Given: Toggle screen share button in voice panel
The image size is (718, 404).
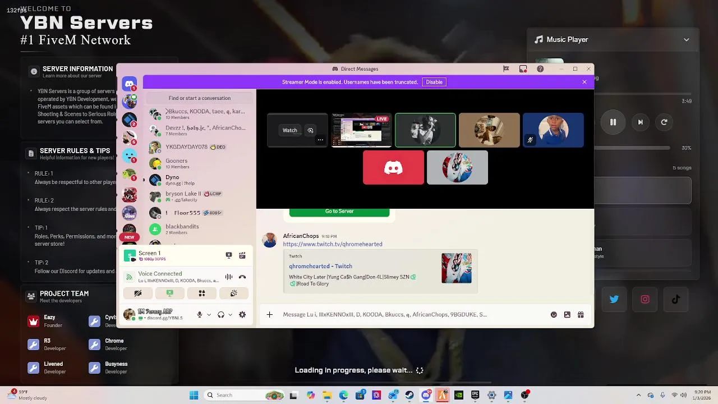Looking at the screenshot, I should 170,293.
